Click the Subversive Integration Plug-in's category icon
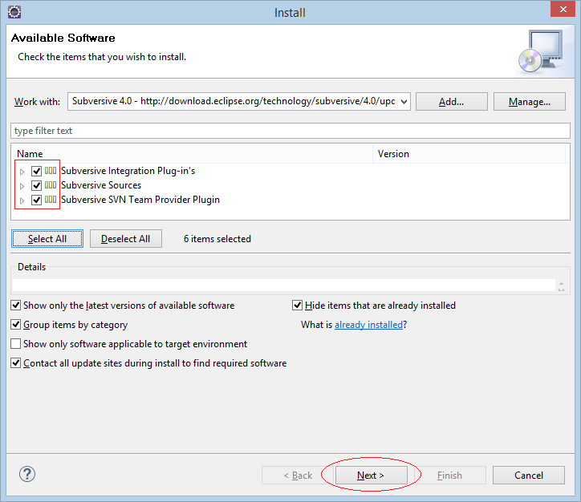Viewport: 581px width, 502px height. pos(51,171)
